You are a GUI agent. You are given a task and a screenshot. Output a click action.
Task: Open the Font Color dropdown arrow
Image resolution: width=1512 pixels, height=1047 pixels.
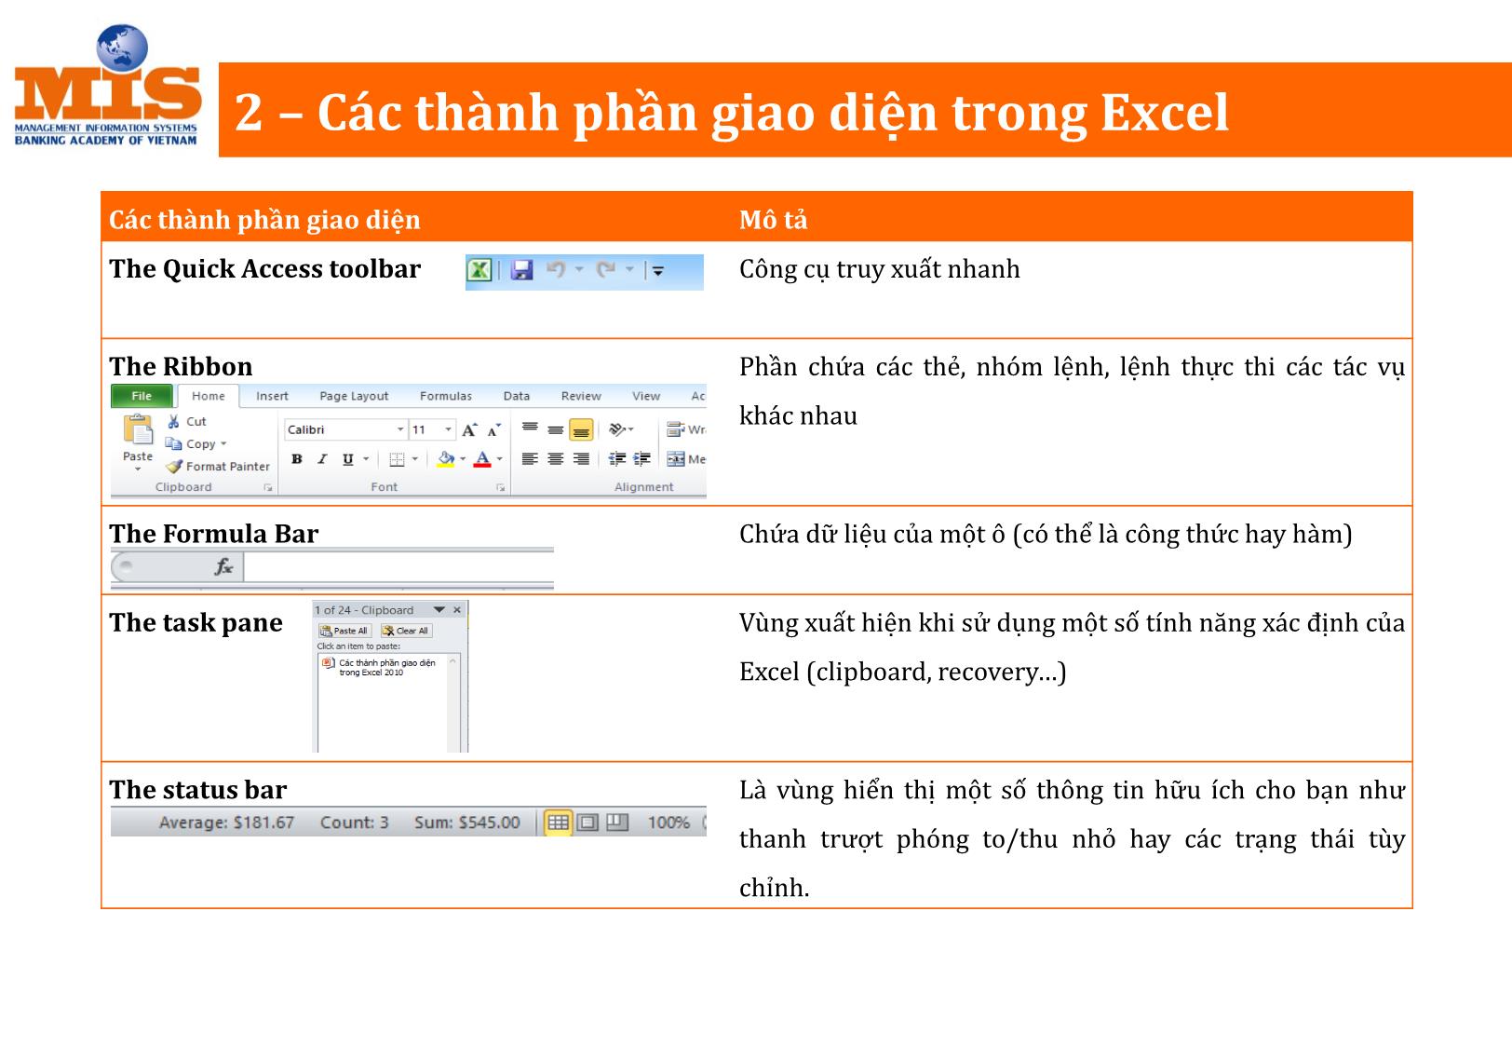500,459
